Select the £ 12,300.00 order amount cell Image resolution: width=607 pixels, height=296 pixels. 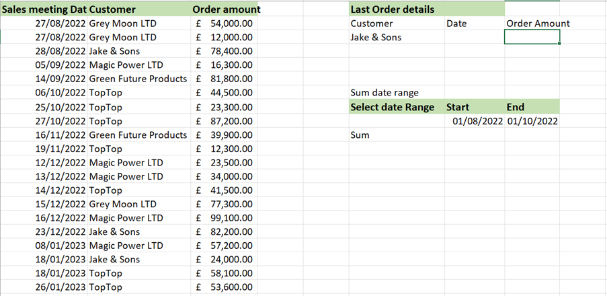click(224, 149)
